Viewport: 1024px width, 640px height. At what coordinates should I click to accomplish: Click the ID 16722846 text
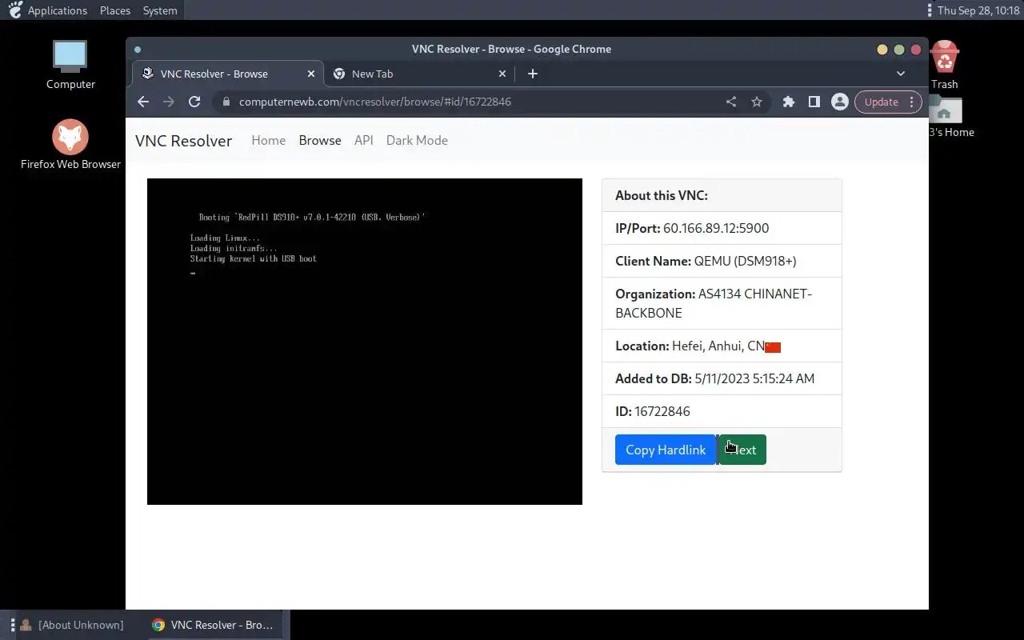point(652,411)
